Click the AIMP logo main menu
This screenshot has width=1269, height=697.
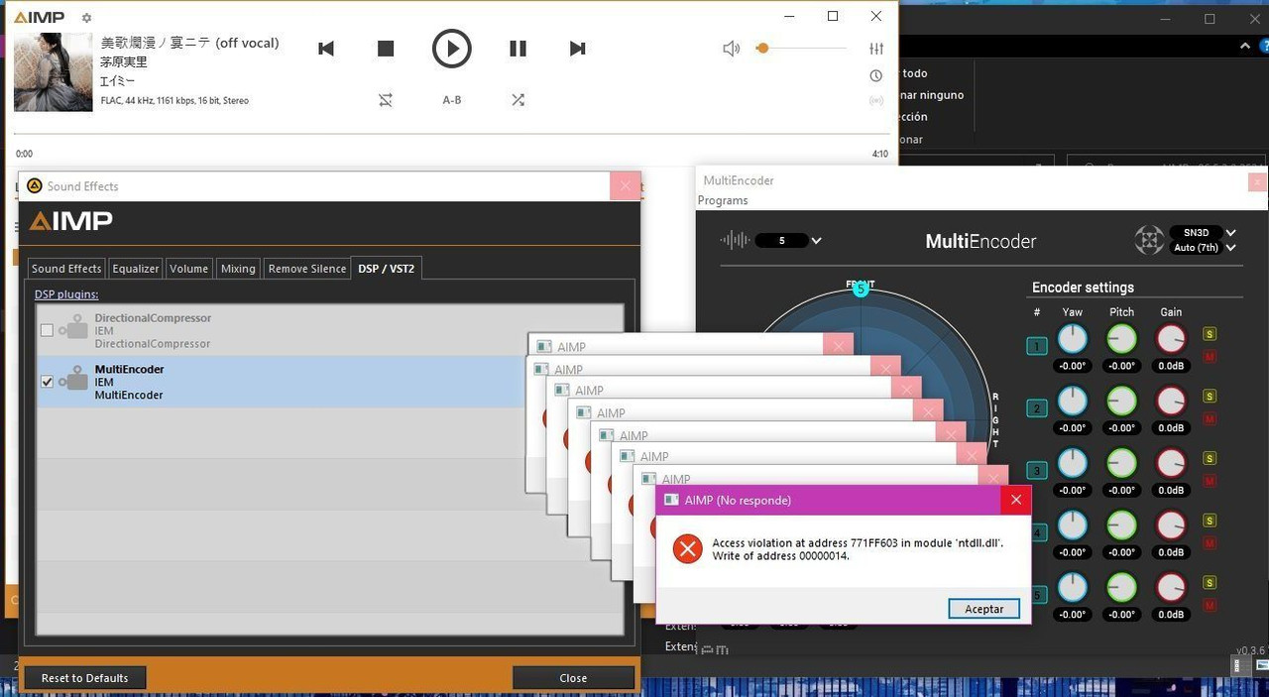point(40,17)
